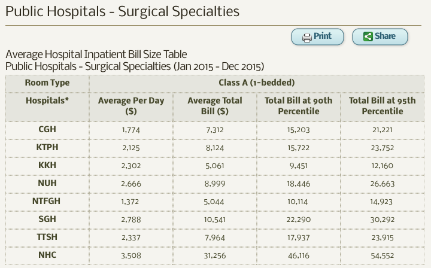Click the green share icon
This screenshot has width=431, height=268.
(368, 37)
